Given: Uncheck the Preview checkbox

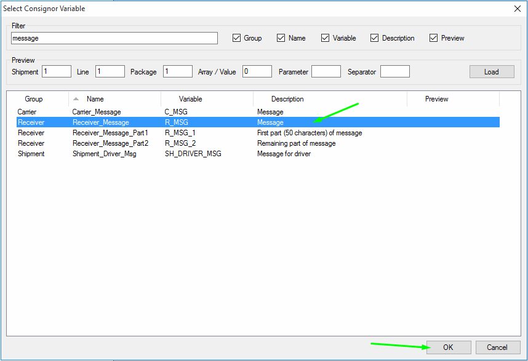Looking at the screenshot, I should 433,38.
